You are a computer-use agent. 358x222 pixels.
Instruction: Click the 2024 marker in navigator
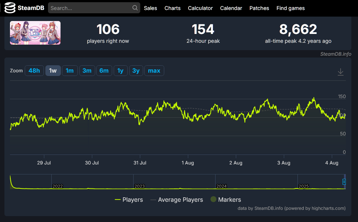[x=221, y=186]
